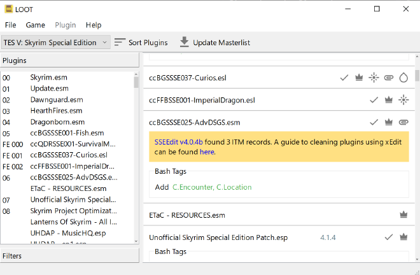
Task: Click the Sort Plugins button
Action: pos(141,43)
